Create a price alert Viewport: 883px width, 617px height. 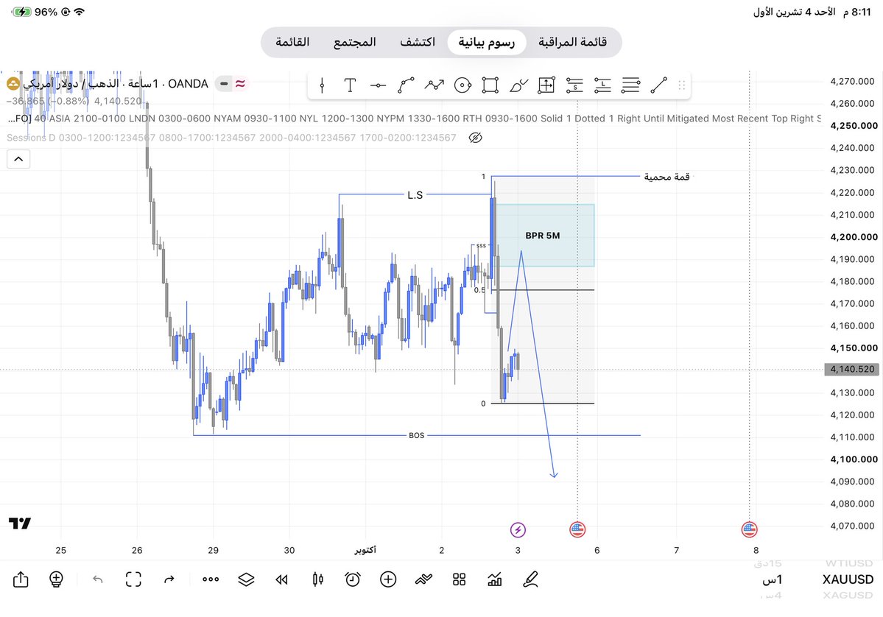coord(353,579)
